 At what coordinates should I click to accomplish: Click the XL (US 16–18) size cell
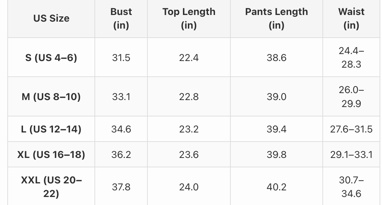point(51,154)
